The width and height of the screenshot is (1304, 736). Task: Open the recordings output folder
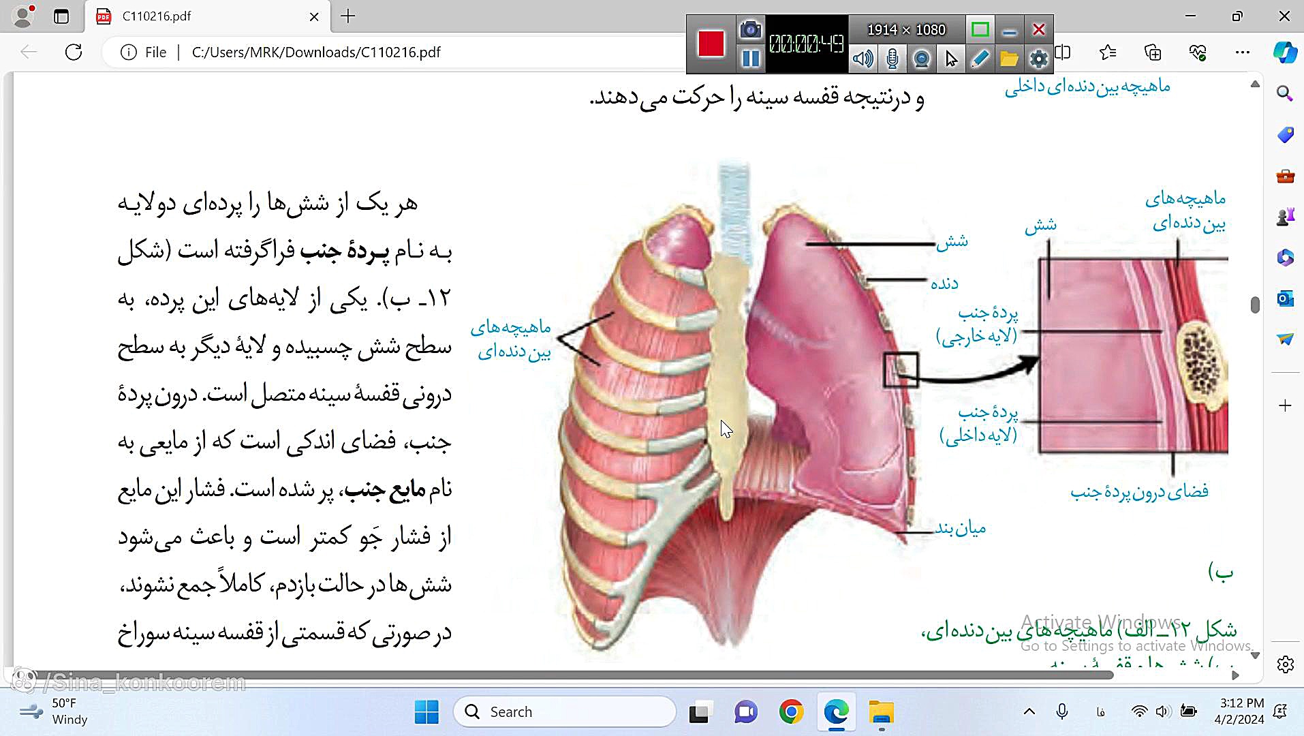coord(1009,59)
